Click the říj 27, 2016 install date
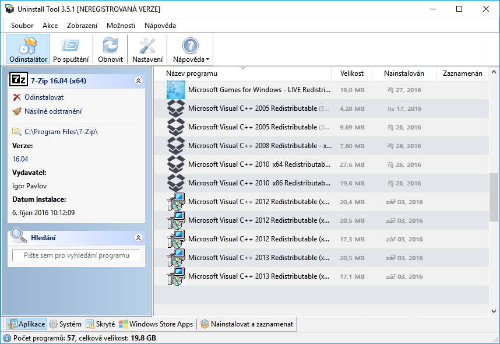 pyautogui.click(x=404, y=90)
